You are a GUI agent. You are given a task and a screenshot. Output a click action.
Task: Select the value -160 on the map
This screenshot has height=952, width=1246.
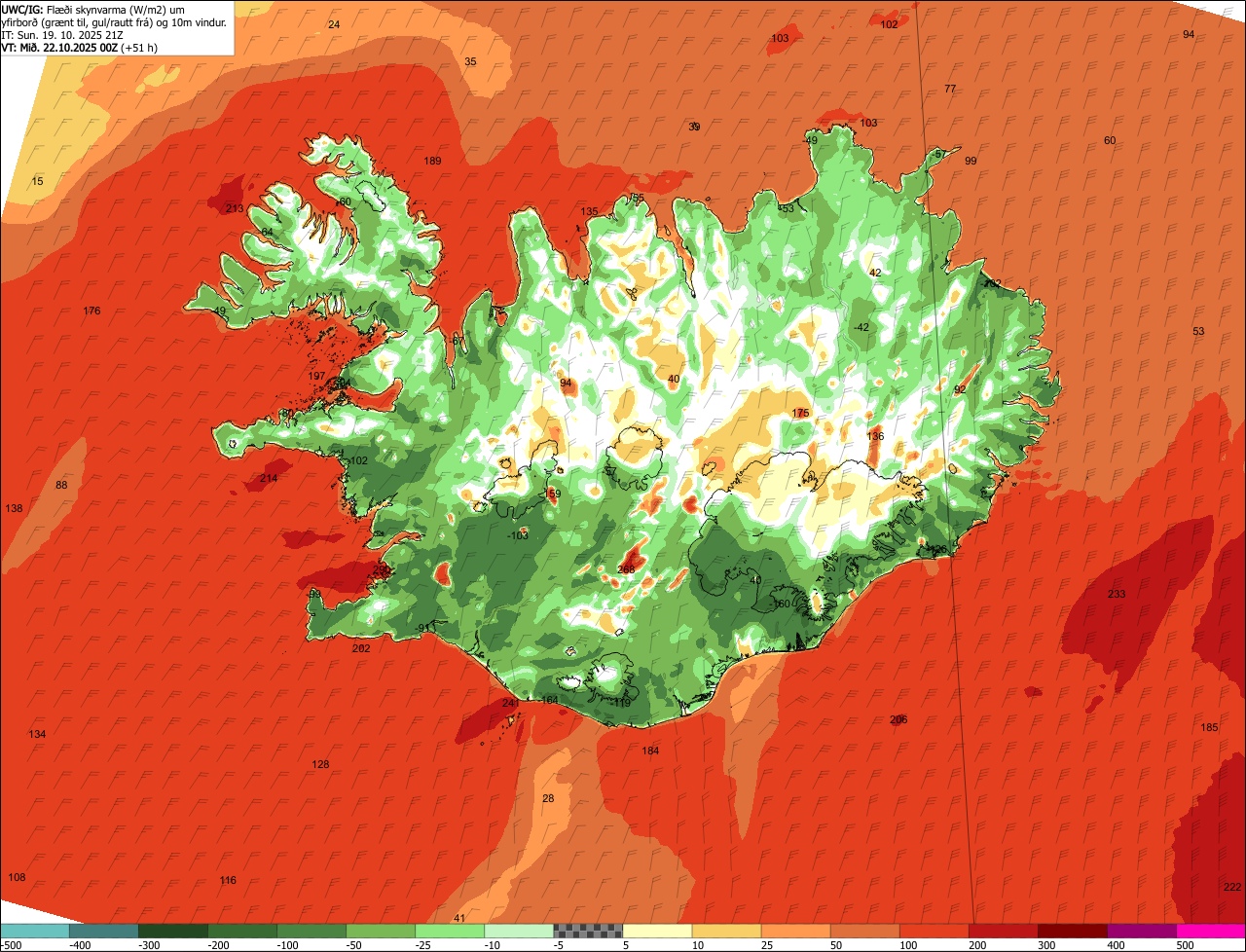point(781,604)
